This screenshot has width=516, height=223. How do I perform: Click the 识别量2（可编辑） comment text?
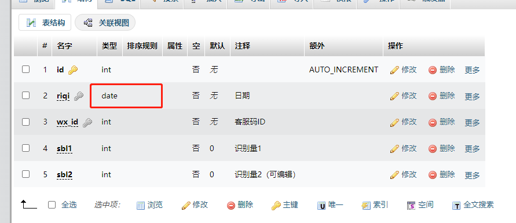click(265, 174)
